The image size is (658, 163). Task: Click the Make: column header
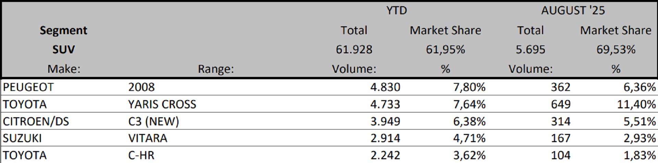(64, 69)
